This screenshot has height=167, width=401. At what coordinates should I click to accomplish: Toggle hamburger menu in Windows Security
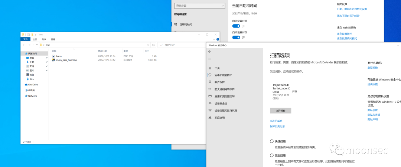[x=210, y=59]
